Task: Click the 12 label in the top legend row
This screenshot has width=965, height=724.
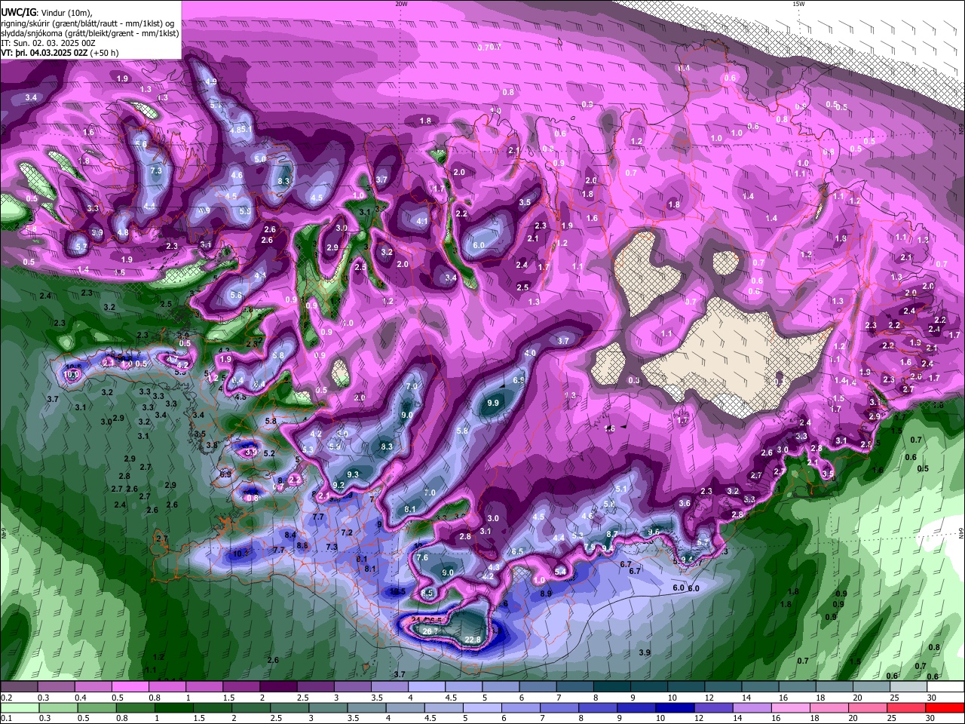Action: [709, 698]
